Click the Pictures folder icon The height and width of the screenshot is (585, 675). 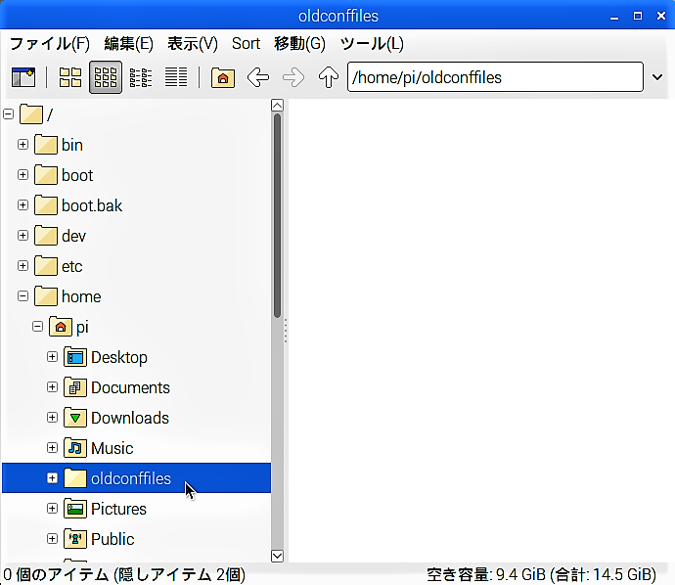(75, 509)
